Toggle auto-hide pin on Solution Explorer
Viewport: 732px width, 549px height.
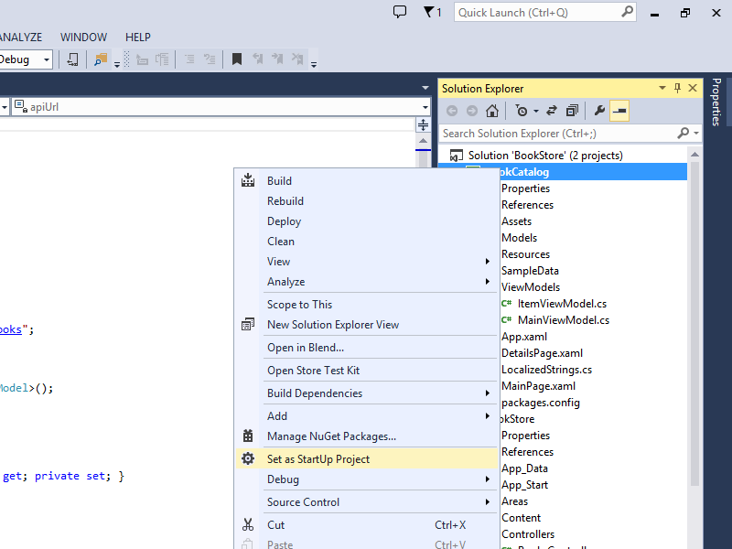pos(678,88)
